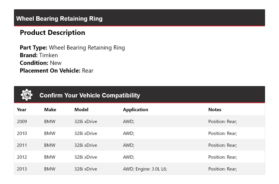The width and height of the screenshot is (279, 184).
Task: Click the Brand: Timken line
Action: pyautogui.click(x=39, y=55)
